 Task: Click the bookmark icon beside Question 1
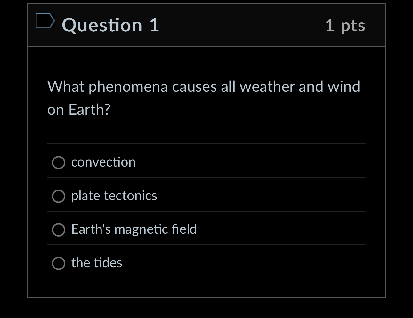point(45,21)
